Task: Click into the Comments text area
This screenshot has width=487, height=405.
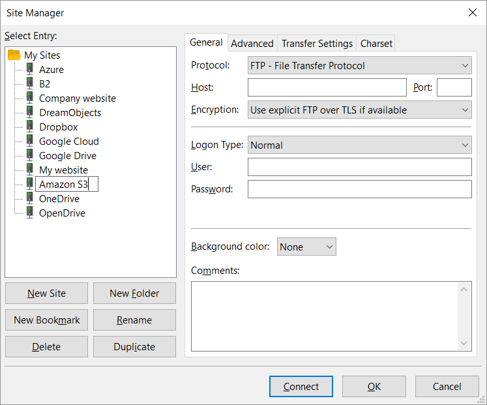Action: click(325, 316)
